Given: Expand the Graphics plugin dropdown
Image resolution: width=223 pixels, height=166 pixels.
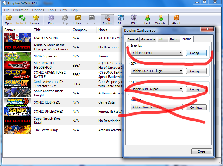Looking at the screenshot, I should [x=181, y=53].
